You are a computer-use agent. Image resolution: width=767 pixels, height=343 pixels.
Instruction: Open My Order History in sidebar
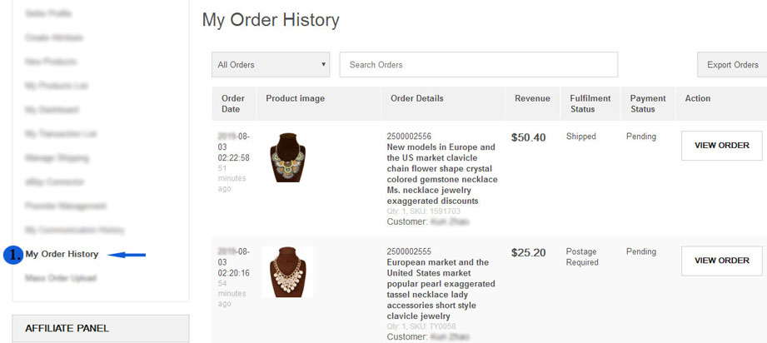coord(62,255)
